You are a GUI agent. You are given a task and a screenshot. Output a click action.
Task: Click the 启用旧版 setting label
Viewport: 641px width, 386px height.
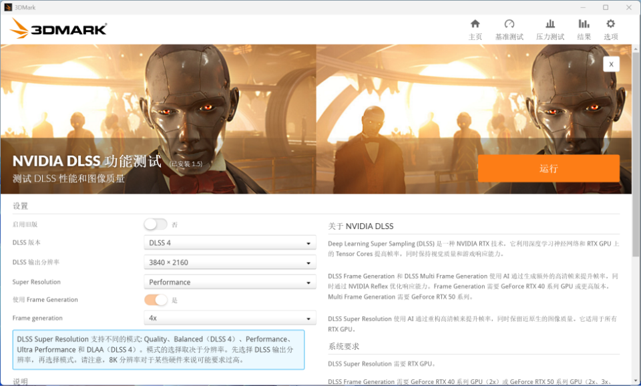pos(25,224)
